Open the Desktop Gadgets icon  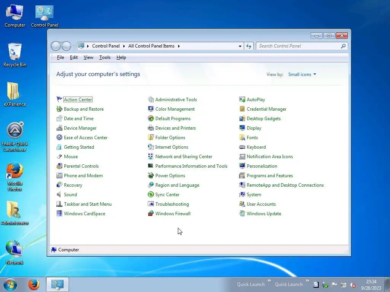tap(242, 119)
